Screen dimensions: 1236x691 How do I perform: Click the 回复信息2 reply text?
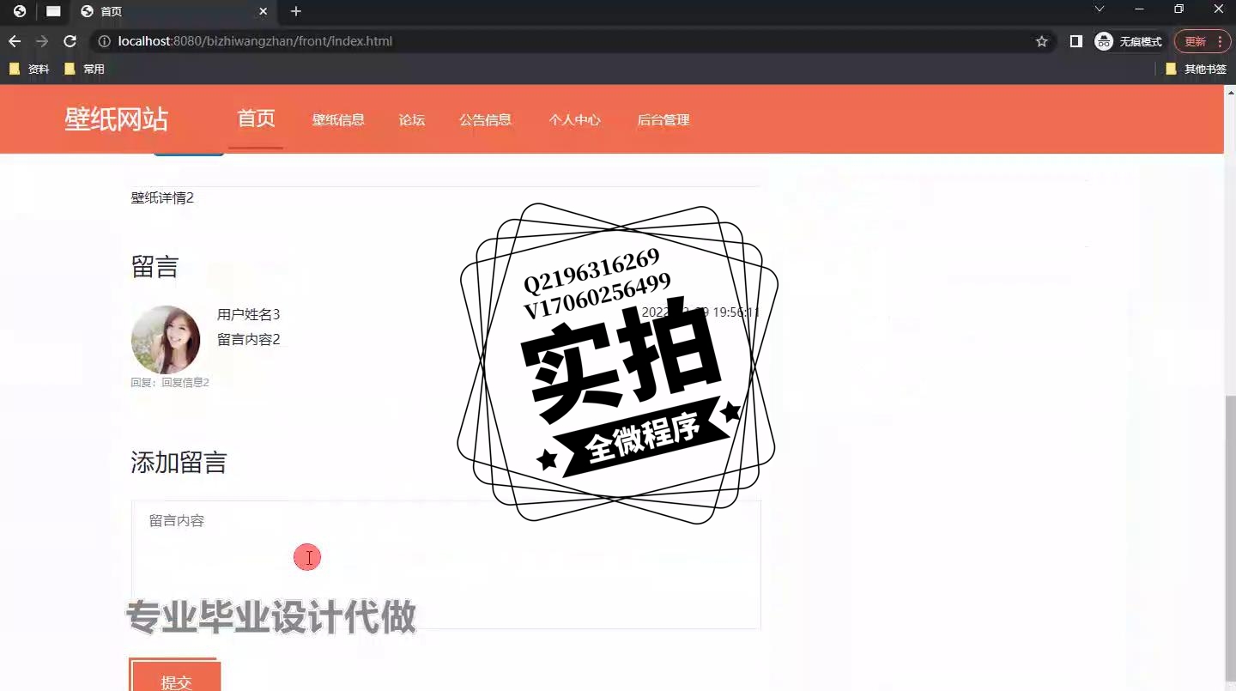click(x=185, y=383)
